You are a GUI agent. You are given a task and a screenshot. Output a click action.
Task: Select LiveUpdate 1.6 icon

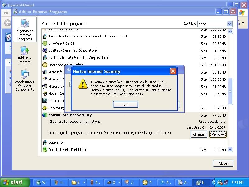point(45,58)
